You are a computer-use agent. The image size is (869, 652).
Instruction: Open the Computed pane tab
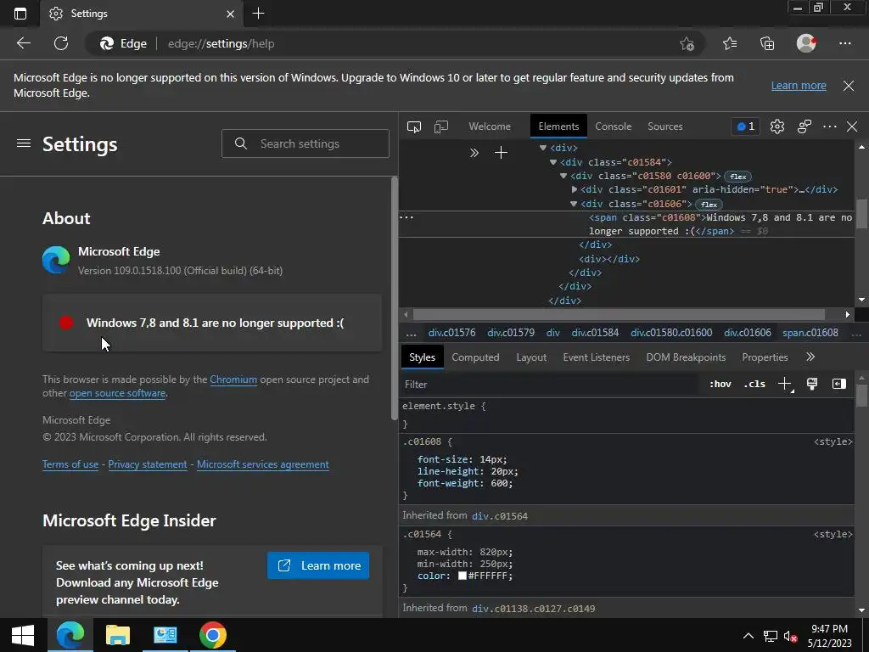pos(475,357)
